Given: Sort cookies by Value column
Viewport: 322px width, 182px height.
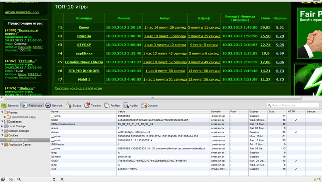Looking at the screenshot, I should pos(163,112).
